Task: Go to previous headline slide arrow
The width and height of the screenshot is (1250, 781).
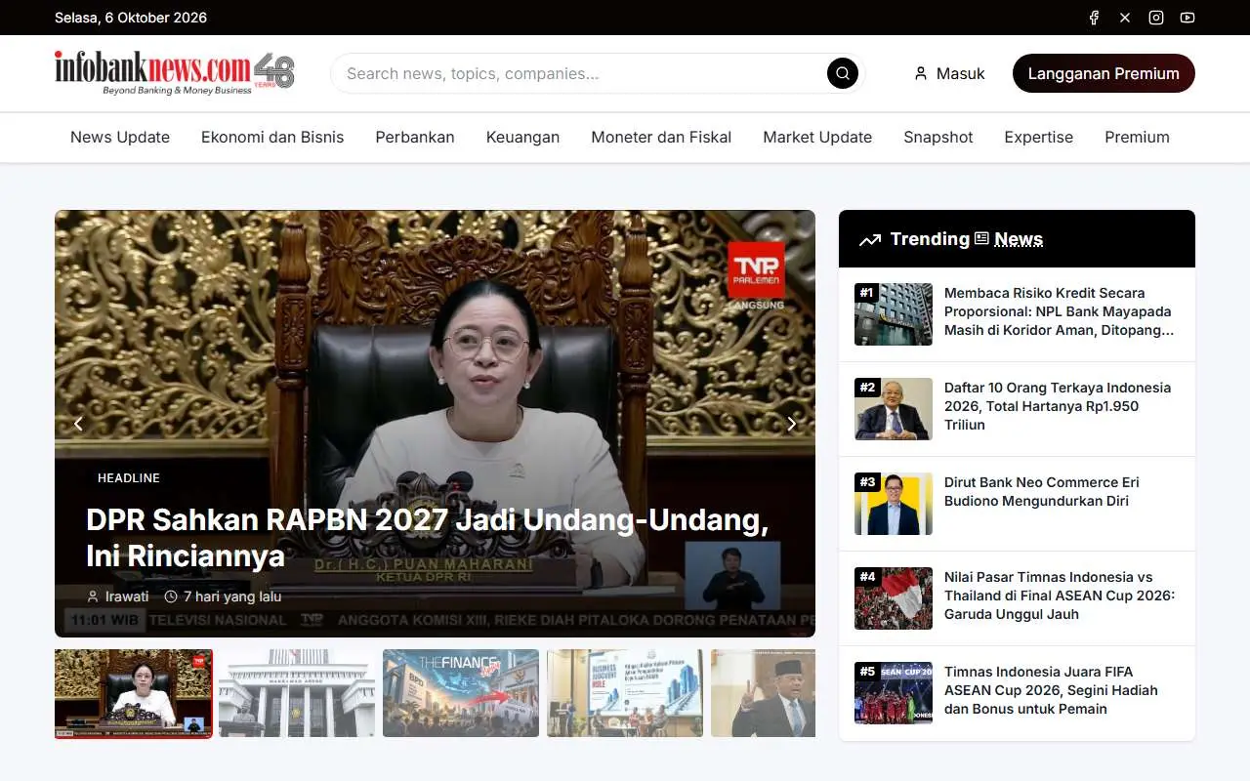Action: click(78, 424)
